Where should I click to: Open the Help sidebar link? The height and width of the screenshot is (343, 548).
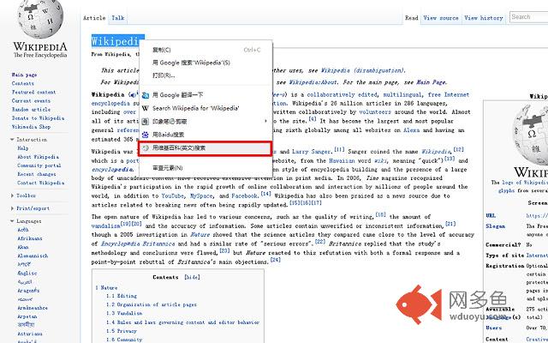23,148
